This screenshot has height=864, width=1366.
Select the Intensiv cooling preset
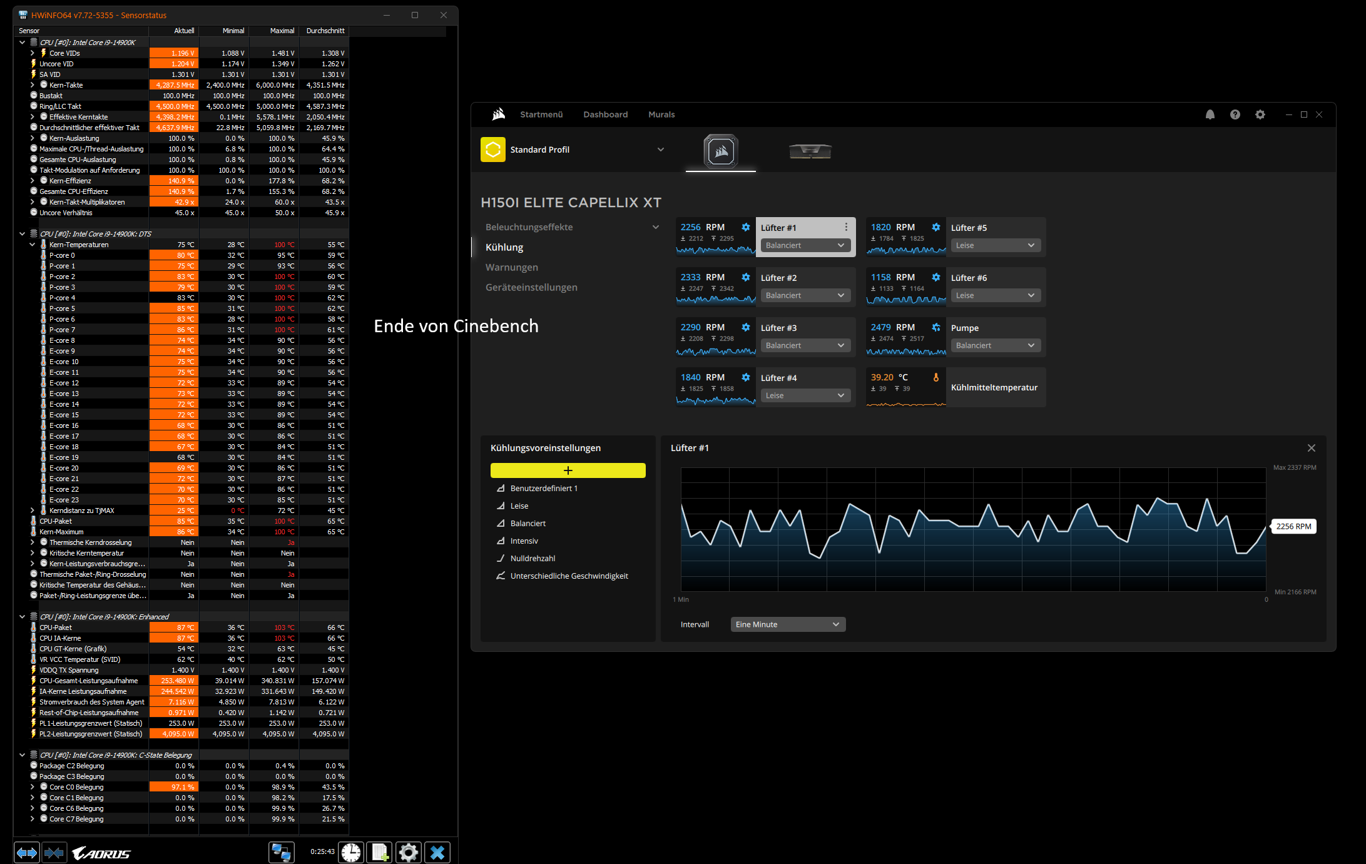[524, 541]
